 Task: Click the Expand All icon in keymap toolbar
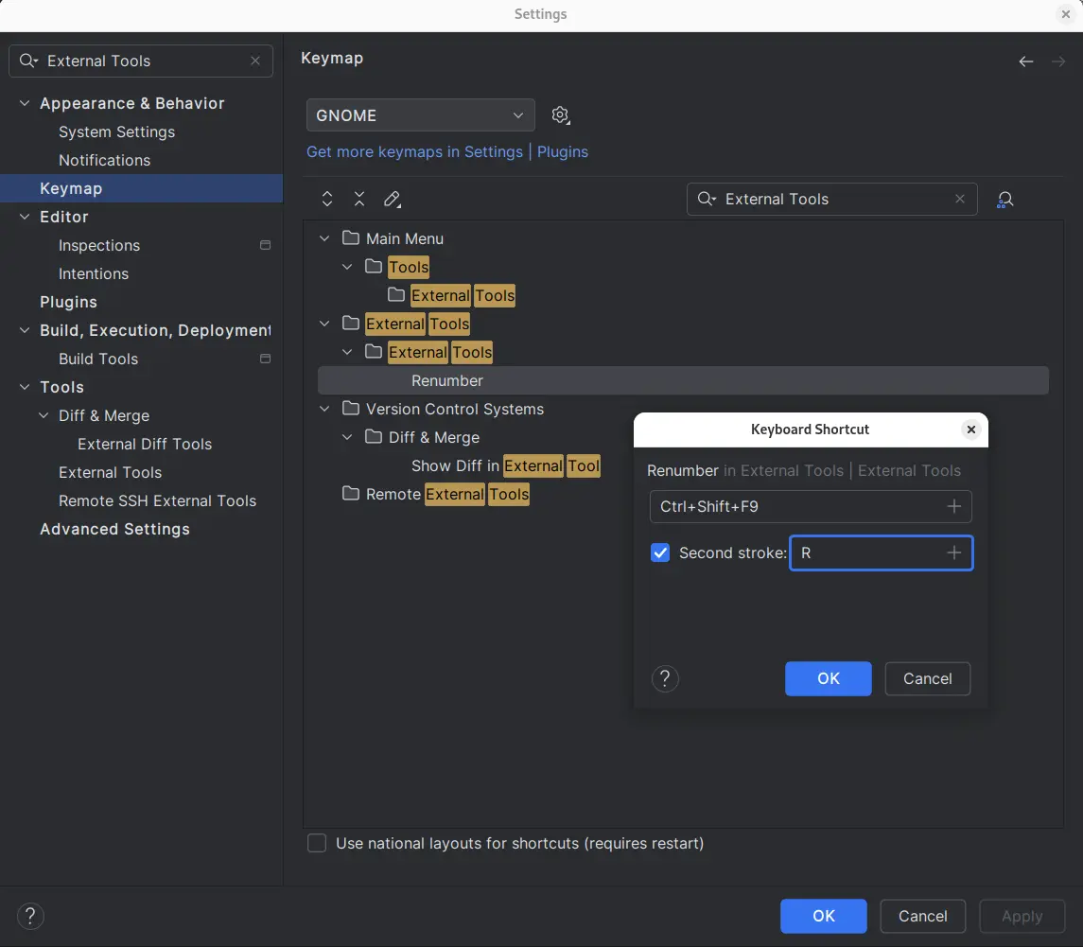[x=327, y=199]
